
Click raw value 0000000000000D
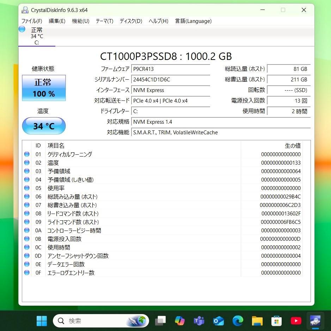coord(280,239)
